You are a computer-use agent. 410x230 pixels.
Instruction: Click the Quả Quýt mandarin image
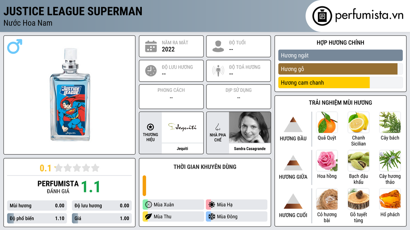point(327,123)
